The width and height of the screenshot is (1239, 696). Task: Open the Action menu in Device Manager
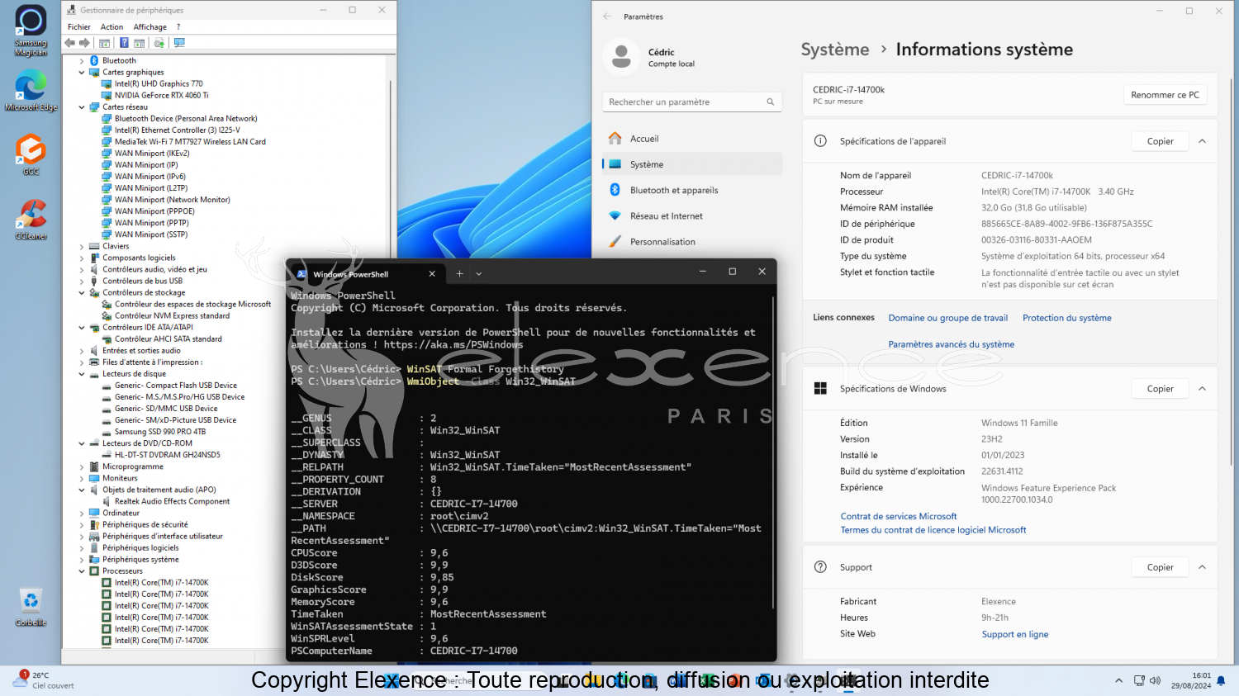click(112, 27)
